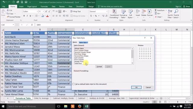The height and width of the screenshot is (109, 193).
Task: Expand the Name Box dropdown
Action: point(13,25)
